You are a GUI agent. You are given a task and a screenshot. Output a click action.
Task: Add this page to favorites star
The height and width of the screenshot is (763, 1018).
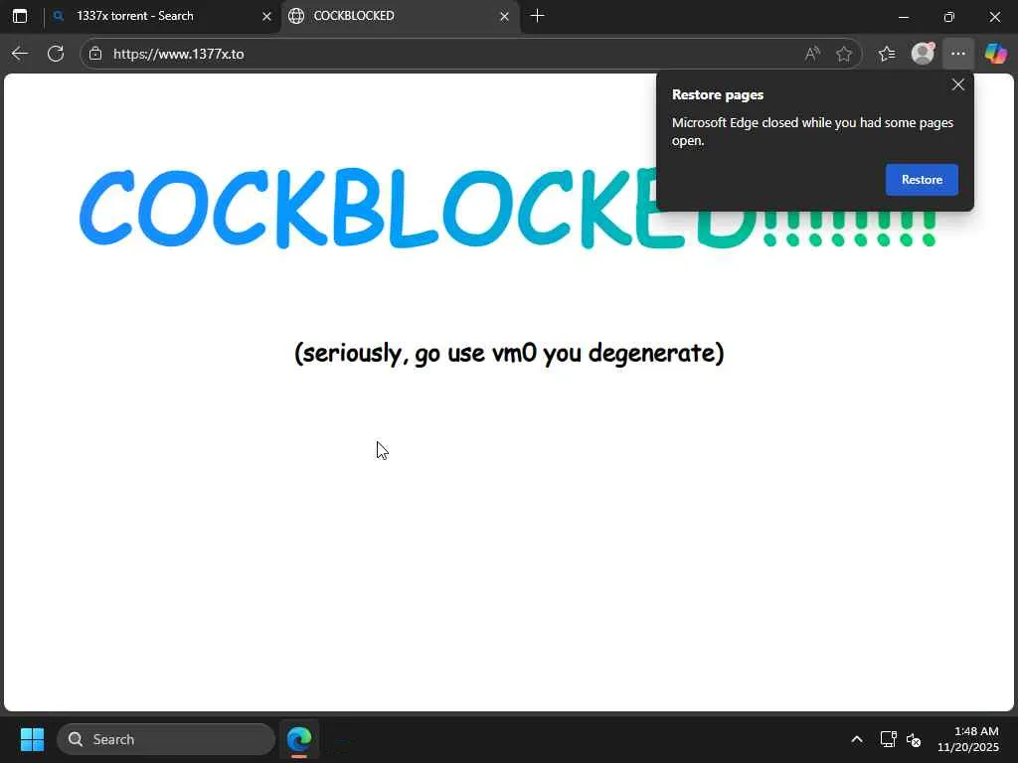pos(844,54)
